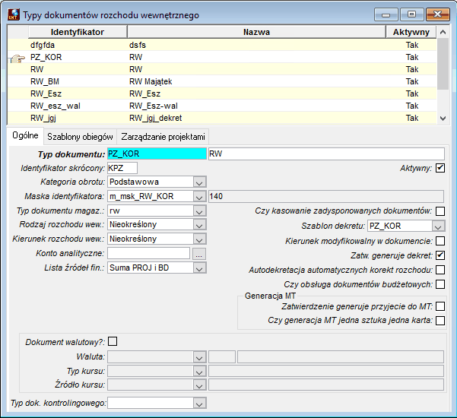Check Zatwierdzenie generuje przyjecie do MT

point(440,306)
